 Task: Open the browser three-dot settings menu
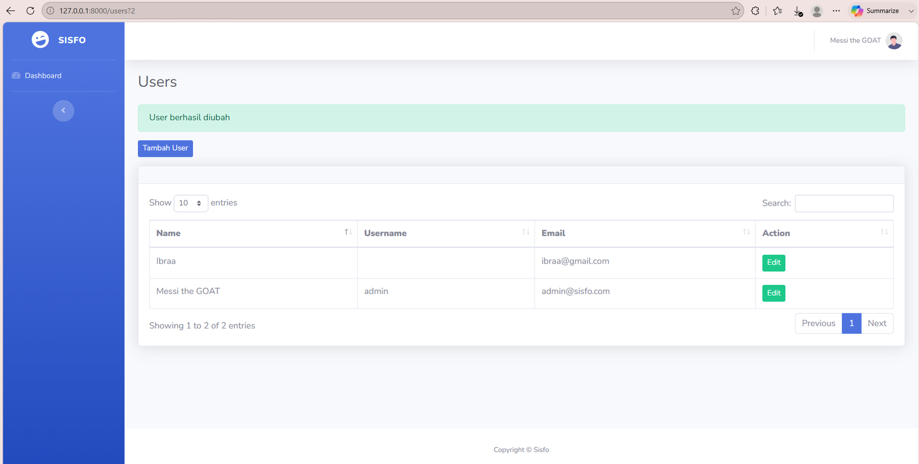coord(836,10)
